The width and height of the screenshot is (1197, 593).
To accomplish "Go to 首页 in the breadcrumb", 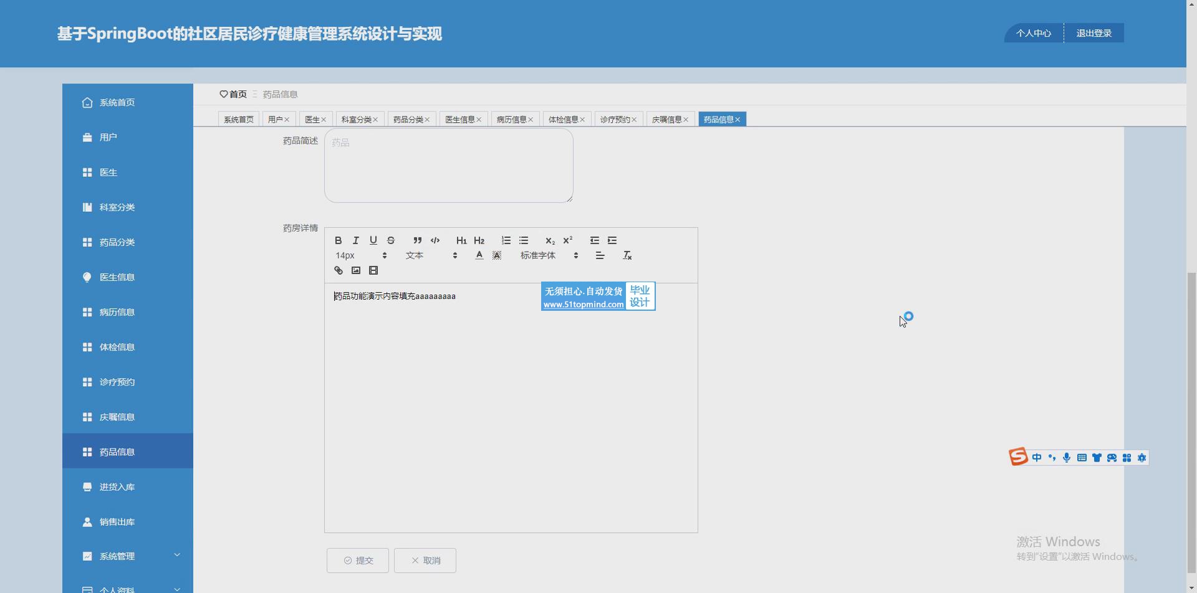I will 233,94.
